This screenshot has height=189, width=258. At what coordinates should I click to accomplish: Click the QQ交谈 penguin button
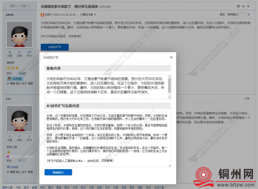click(x=15, y=79)
